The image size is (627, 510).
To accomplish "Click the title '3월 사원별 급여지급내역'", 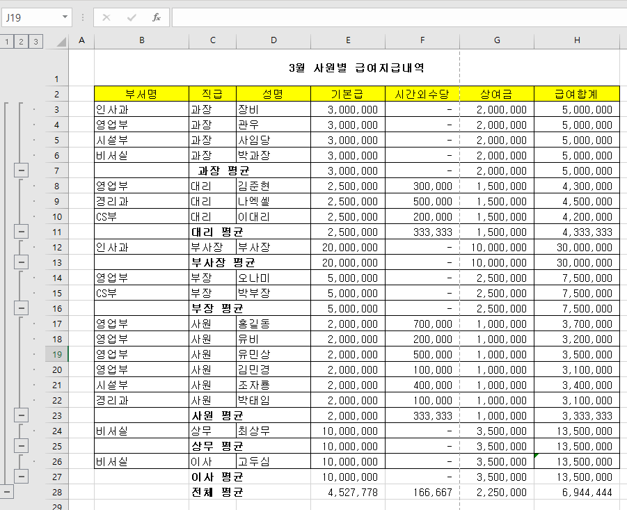I will (357, 68).
